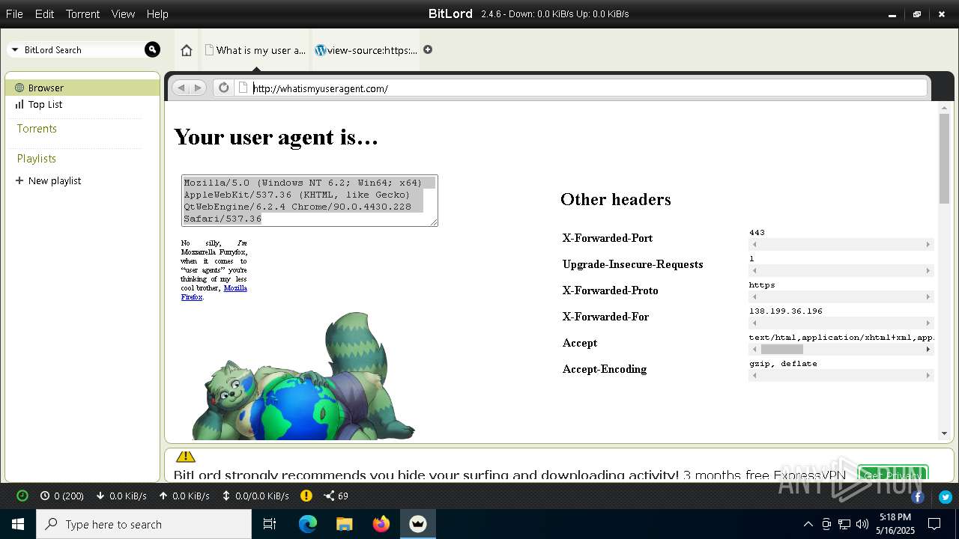Image resolution: width=959 pixels, height=539 pixels.
Task: Click the yellow alert status icon
Action: 306,496
